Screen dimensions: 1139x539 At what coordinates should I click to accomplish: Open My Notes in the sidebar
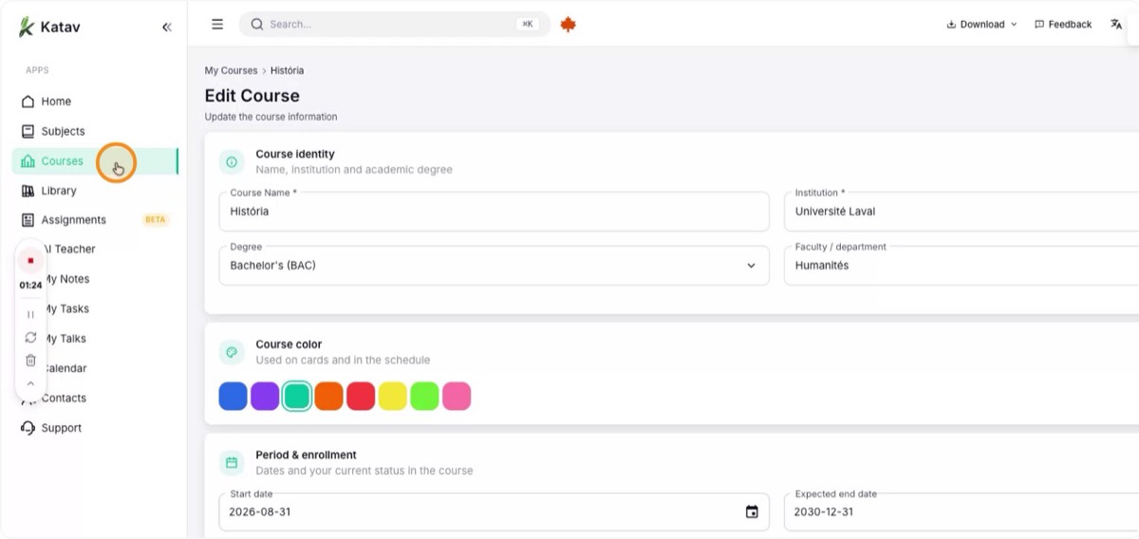tap(95, 279)
